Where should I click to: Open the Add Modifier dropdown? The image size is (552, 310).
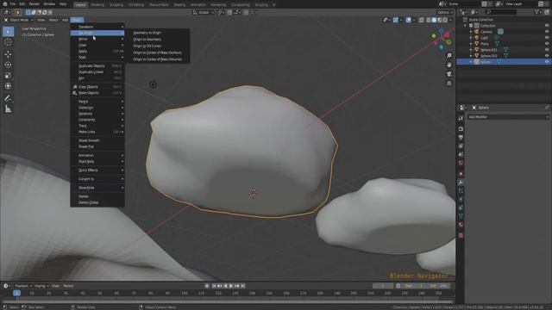(508, 117)
